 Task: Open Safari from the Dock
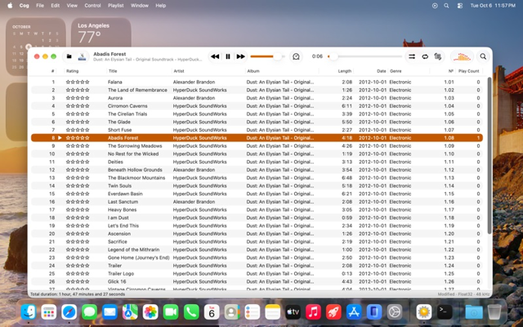[69, 312]
